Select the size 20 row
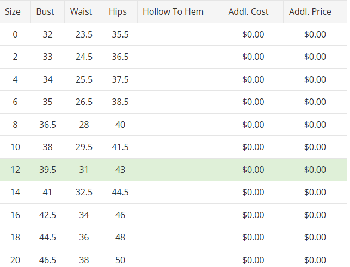 coord(15,260)
